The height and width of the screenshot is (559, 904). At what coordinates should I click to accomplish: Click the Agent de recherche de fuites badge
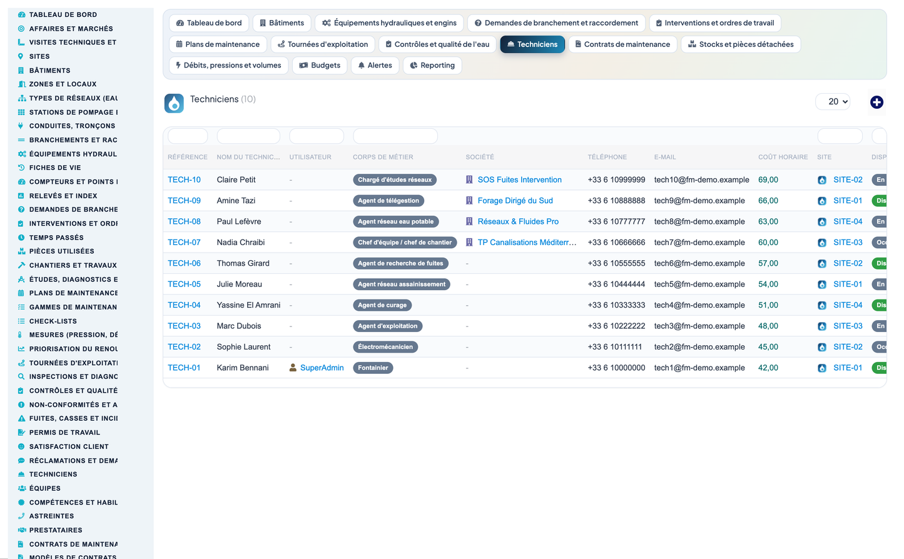pos(400,263)
